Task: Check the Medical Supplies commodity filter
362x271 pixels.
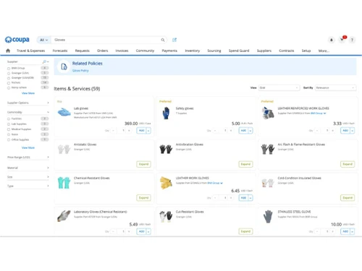Action: [9, 129]
